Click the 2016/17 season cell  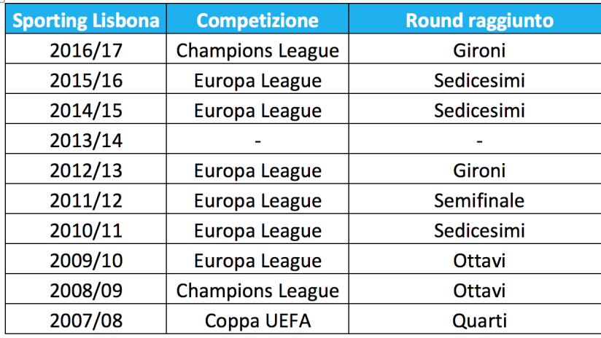86,49
